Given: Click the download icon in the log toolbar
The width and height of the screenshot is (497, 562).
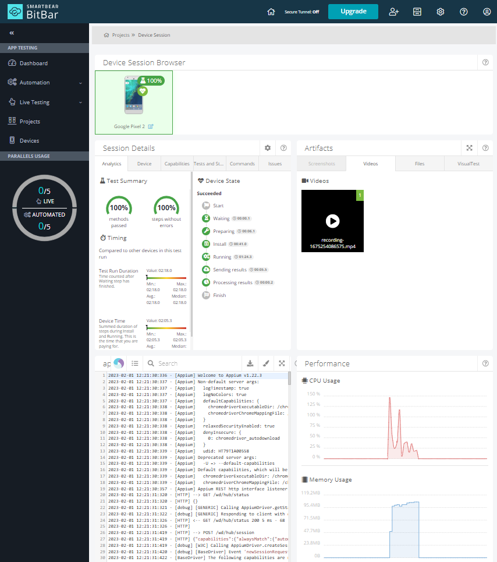Looking at the screenshot, I should click(250, 363).
